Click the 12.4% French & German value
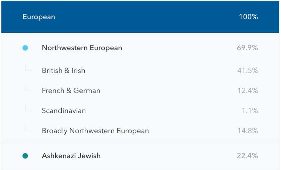This screenshot has width=281, height=170. (247, 91)
